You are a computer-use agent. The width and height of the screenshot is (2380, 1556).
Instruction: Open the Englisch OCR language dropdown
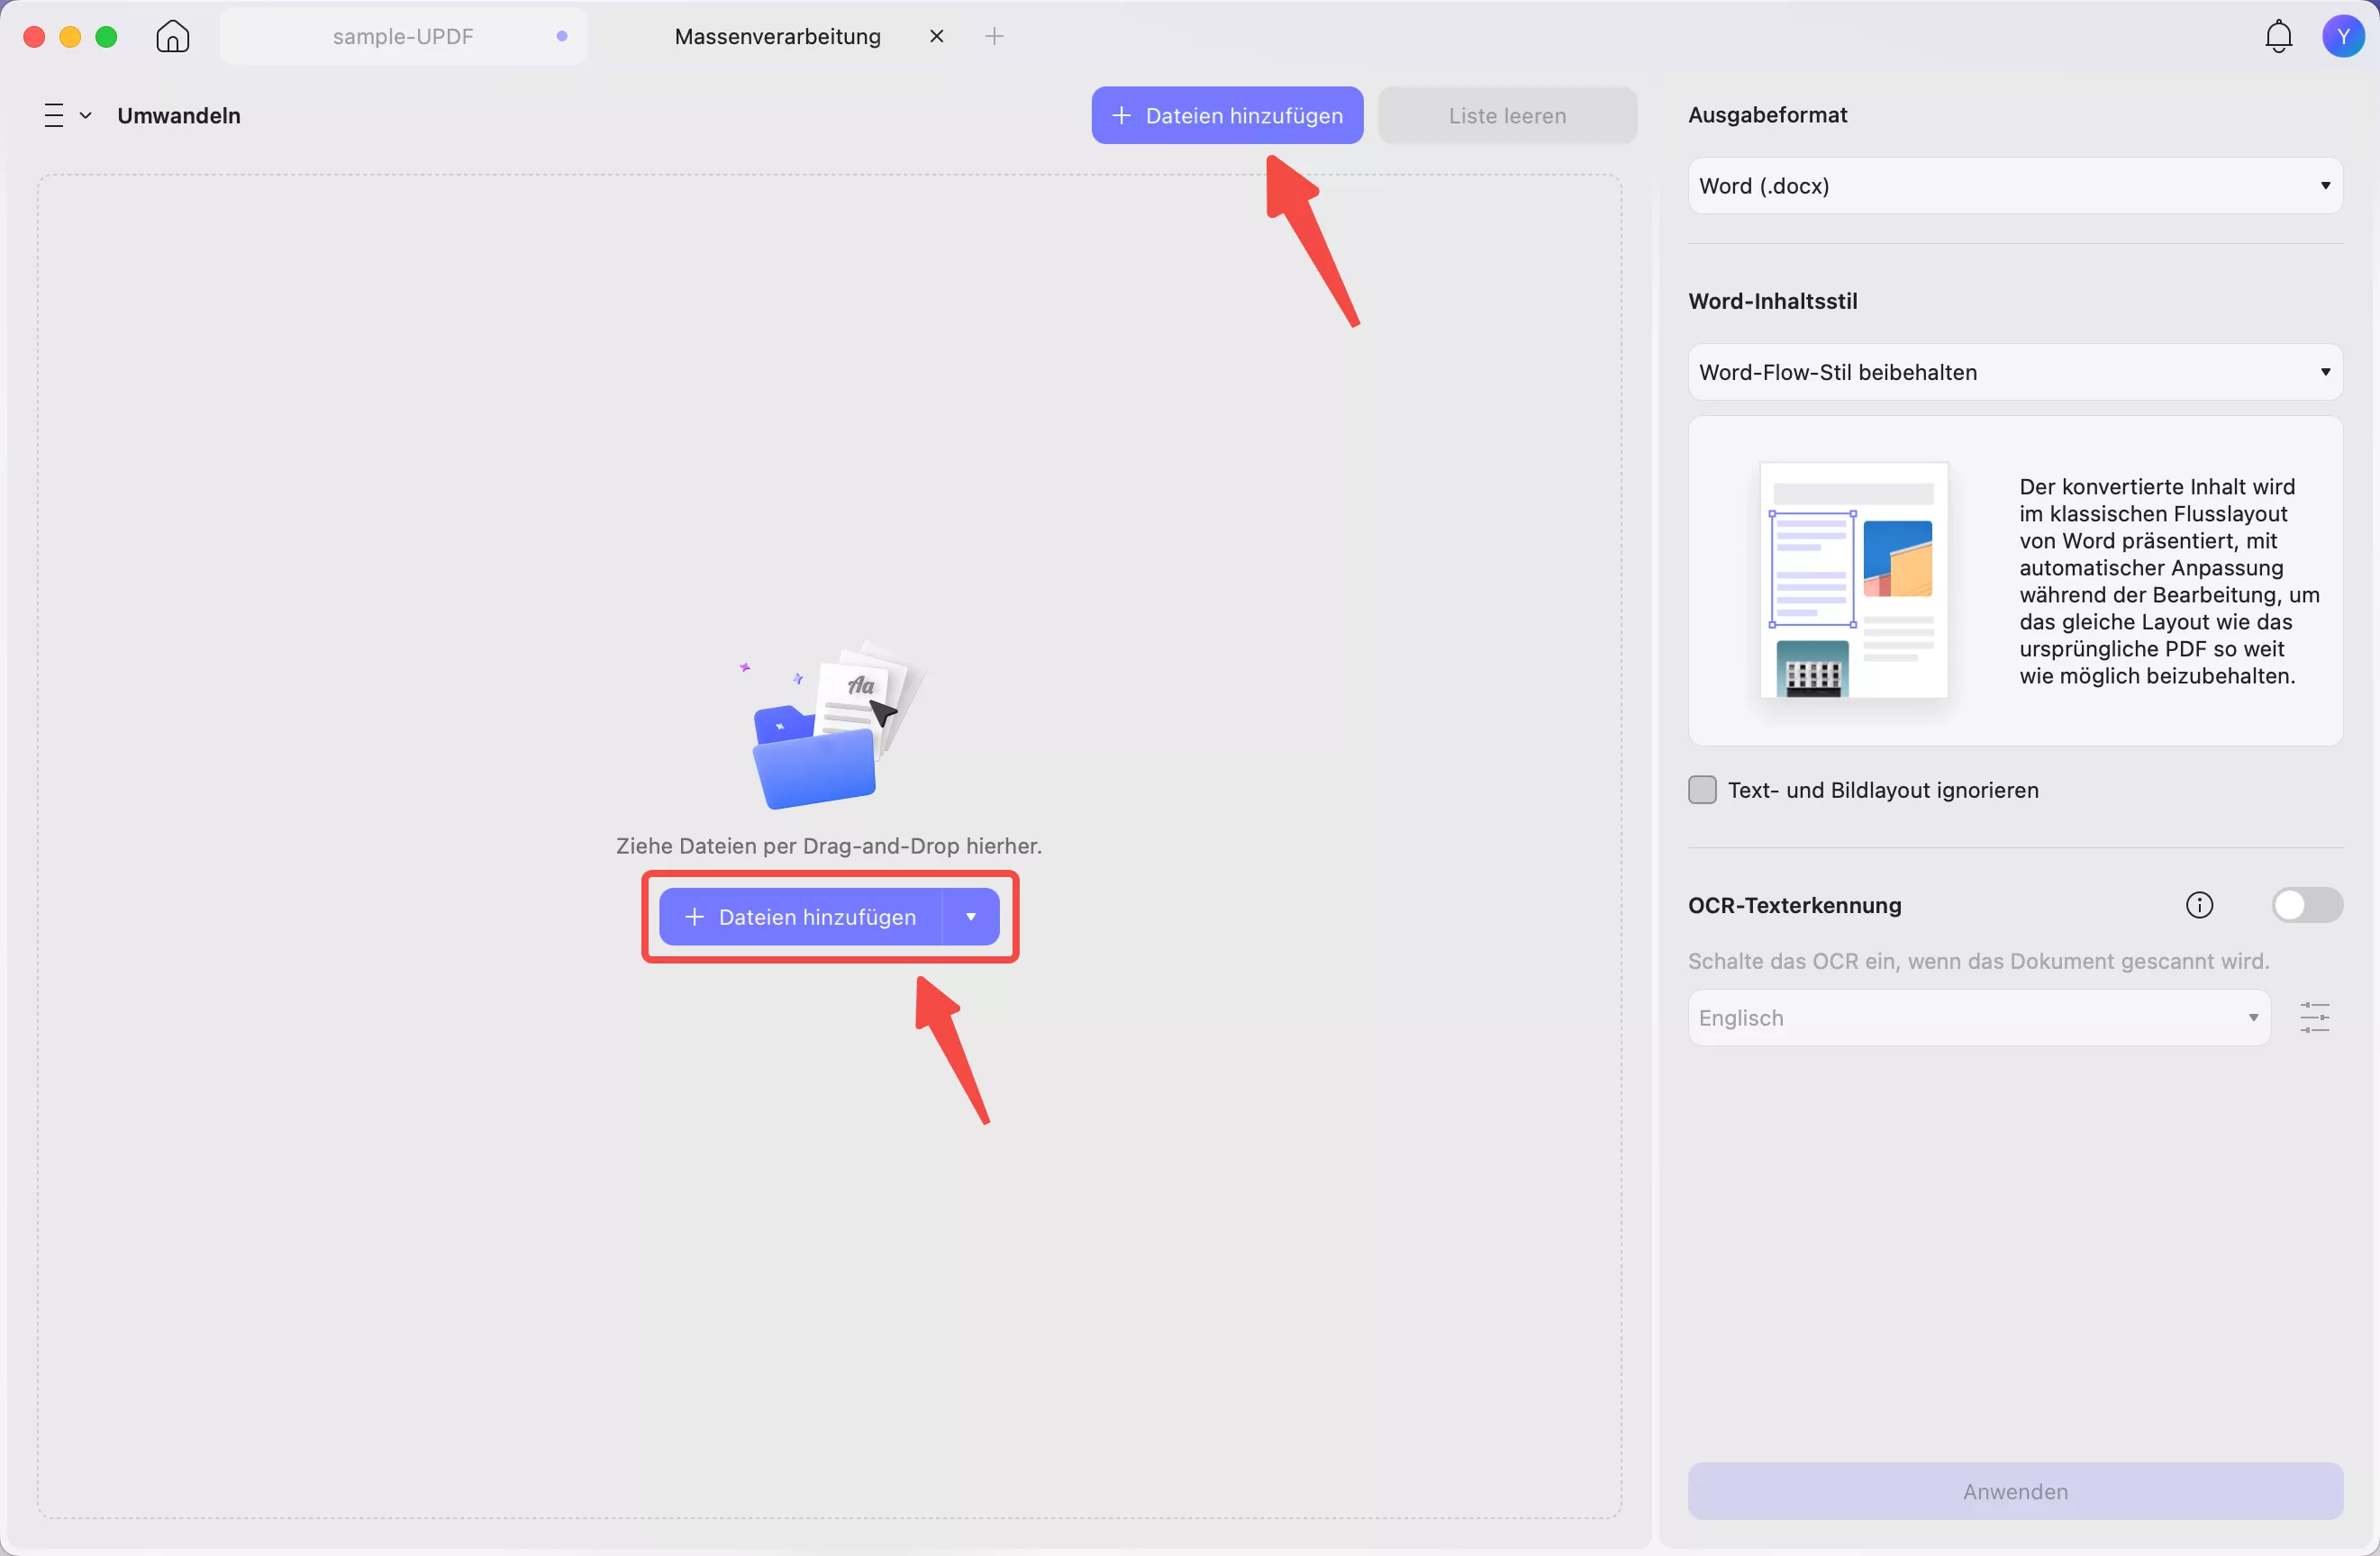coord(1978,1018)
